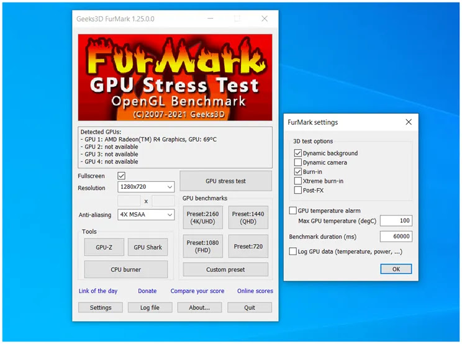Check the Post-FX option

(x=298, y=190)
